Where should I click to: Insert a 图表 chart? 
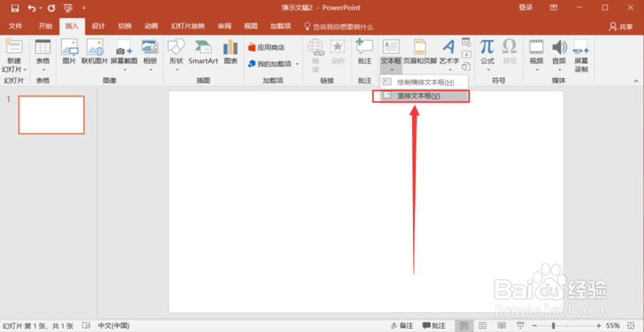(231, 53)
